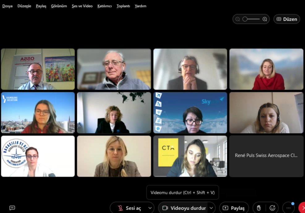This screenshot has height=213, width=305.
Task: Open the Düzen layout button
Action: click(287, 19)
